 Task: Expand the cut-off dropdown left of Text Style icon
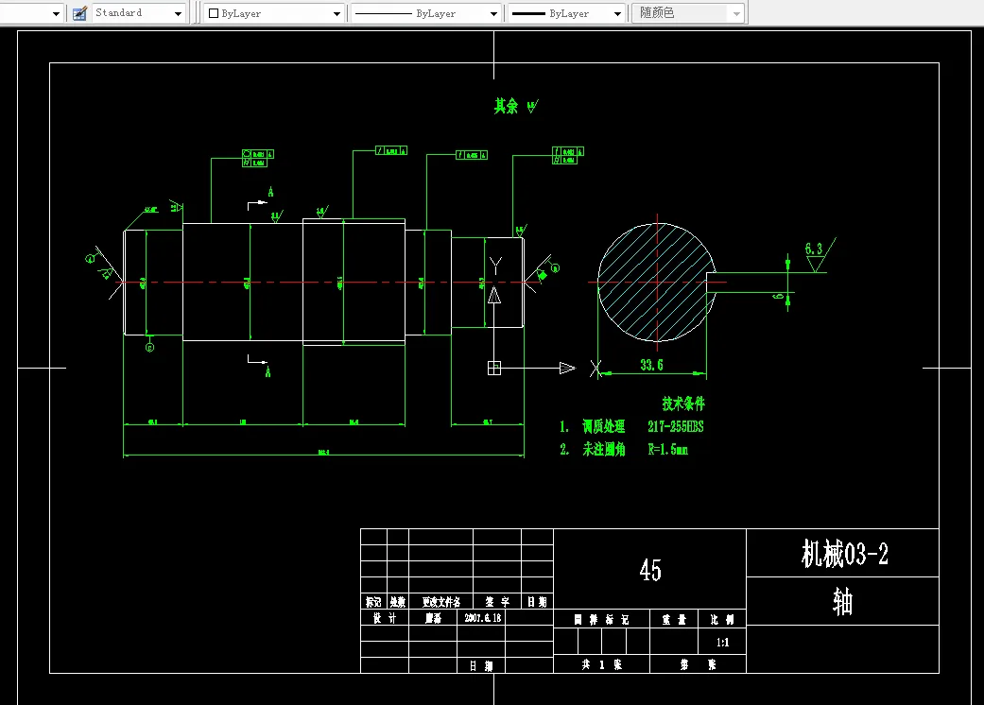tap(56, 13)
